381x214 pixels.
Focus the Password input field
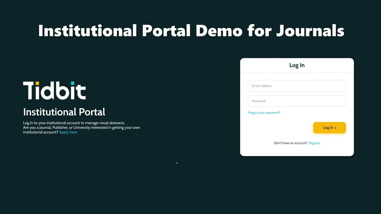(297, 101)
